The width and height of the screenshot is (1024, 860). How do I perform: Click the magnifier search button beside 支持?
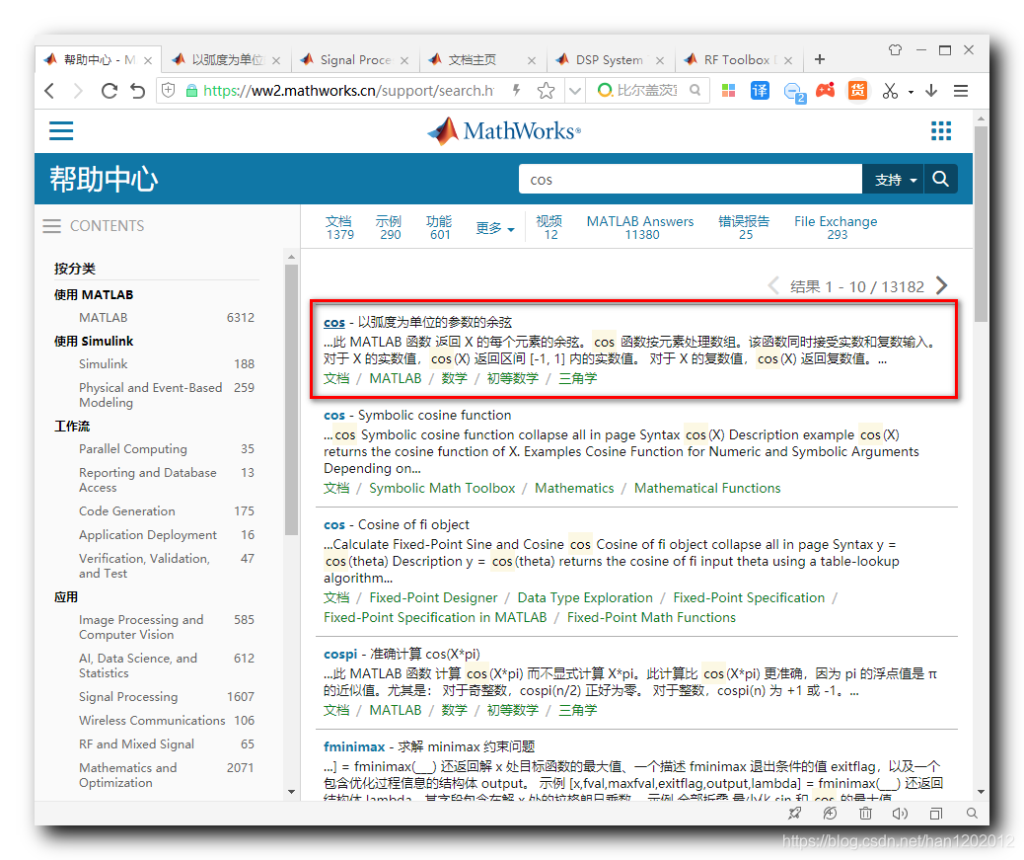coord(940,179)
